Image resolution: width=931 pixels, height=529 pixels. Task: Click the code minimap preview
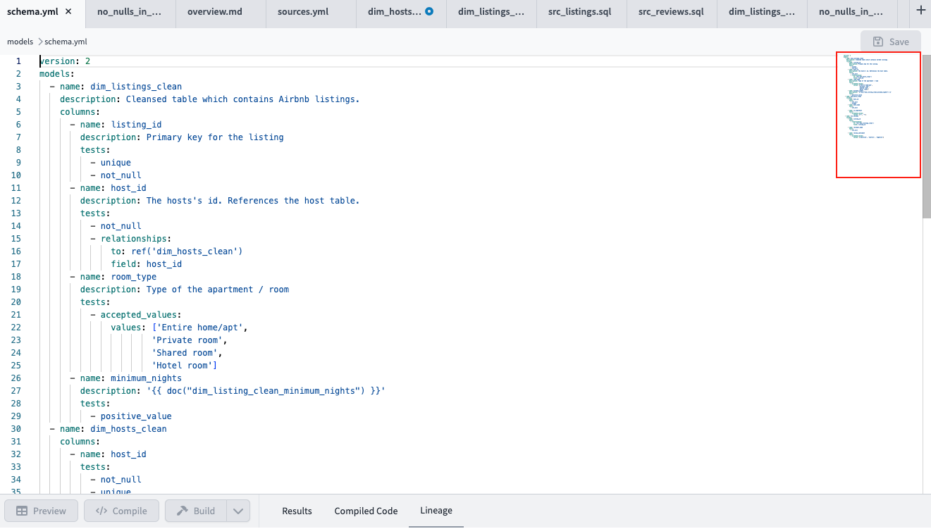(878, 115)
